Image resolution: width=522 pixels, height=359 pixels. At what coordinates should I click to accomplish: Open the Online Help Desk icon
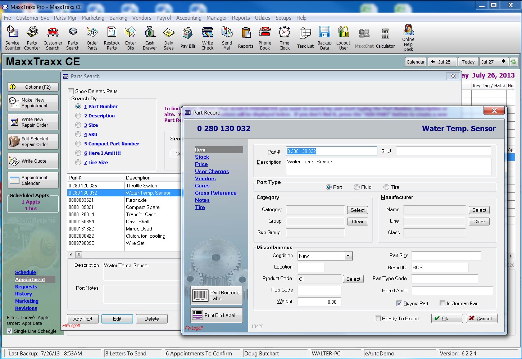coord(408,38)
